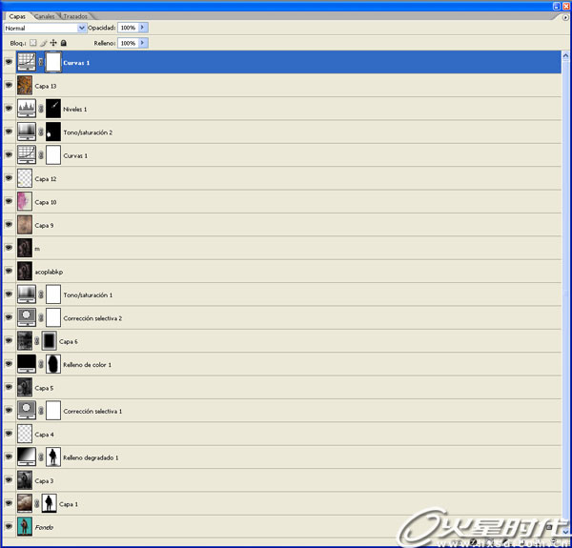This screenshot has height=548, width=572.
Task: Click the Niveles 1 histogram adjustment icon
Action: (x=26, y=109)
